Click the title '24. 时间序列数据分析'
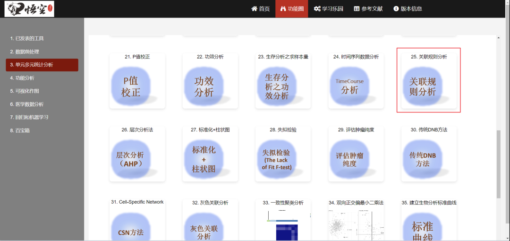This screenshot has width=510, height=241. pos(356,57)
